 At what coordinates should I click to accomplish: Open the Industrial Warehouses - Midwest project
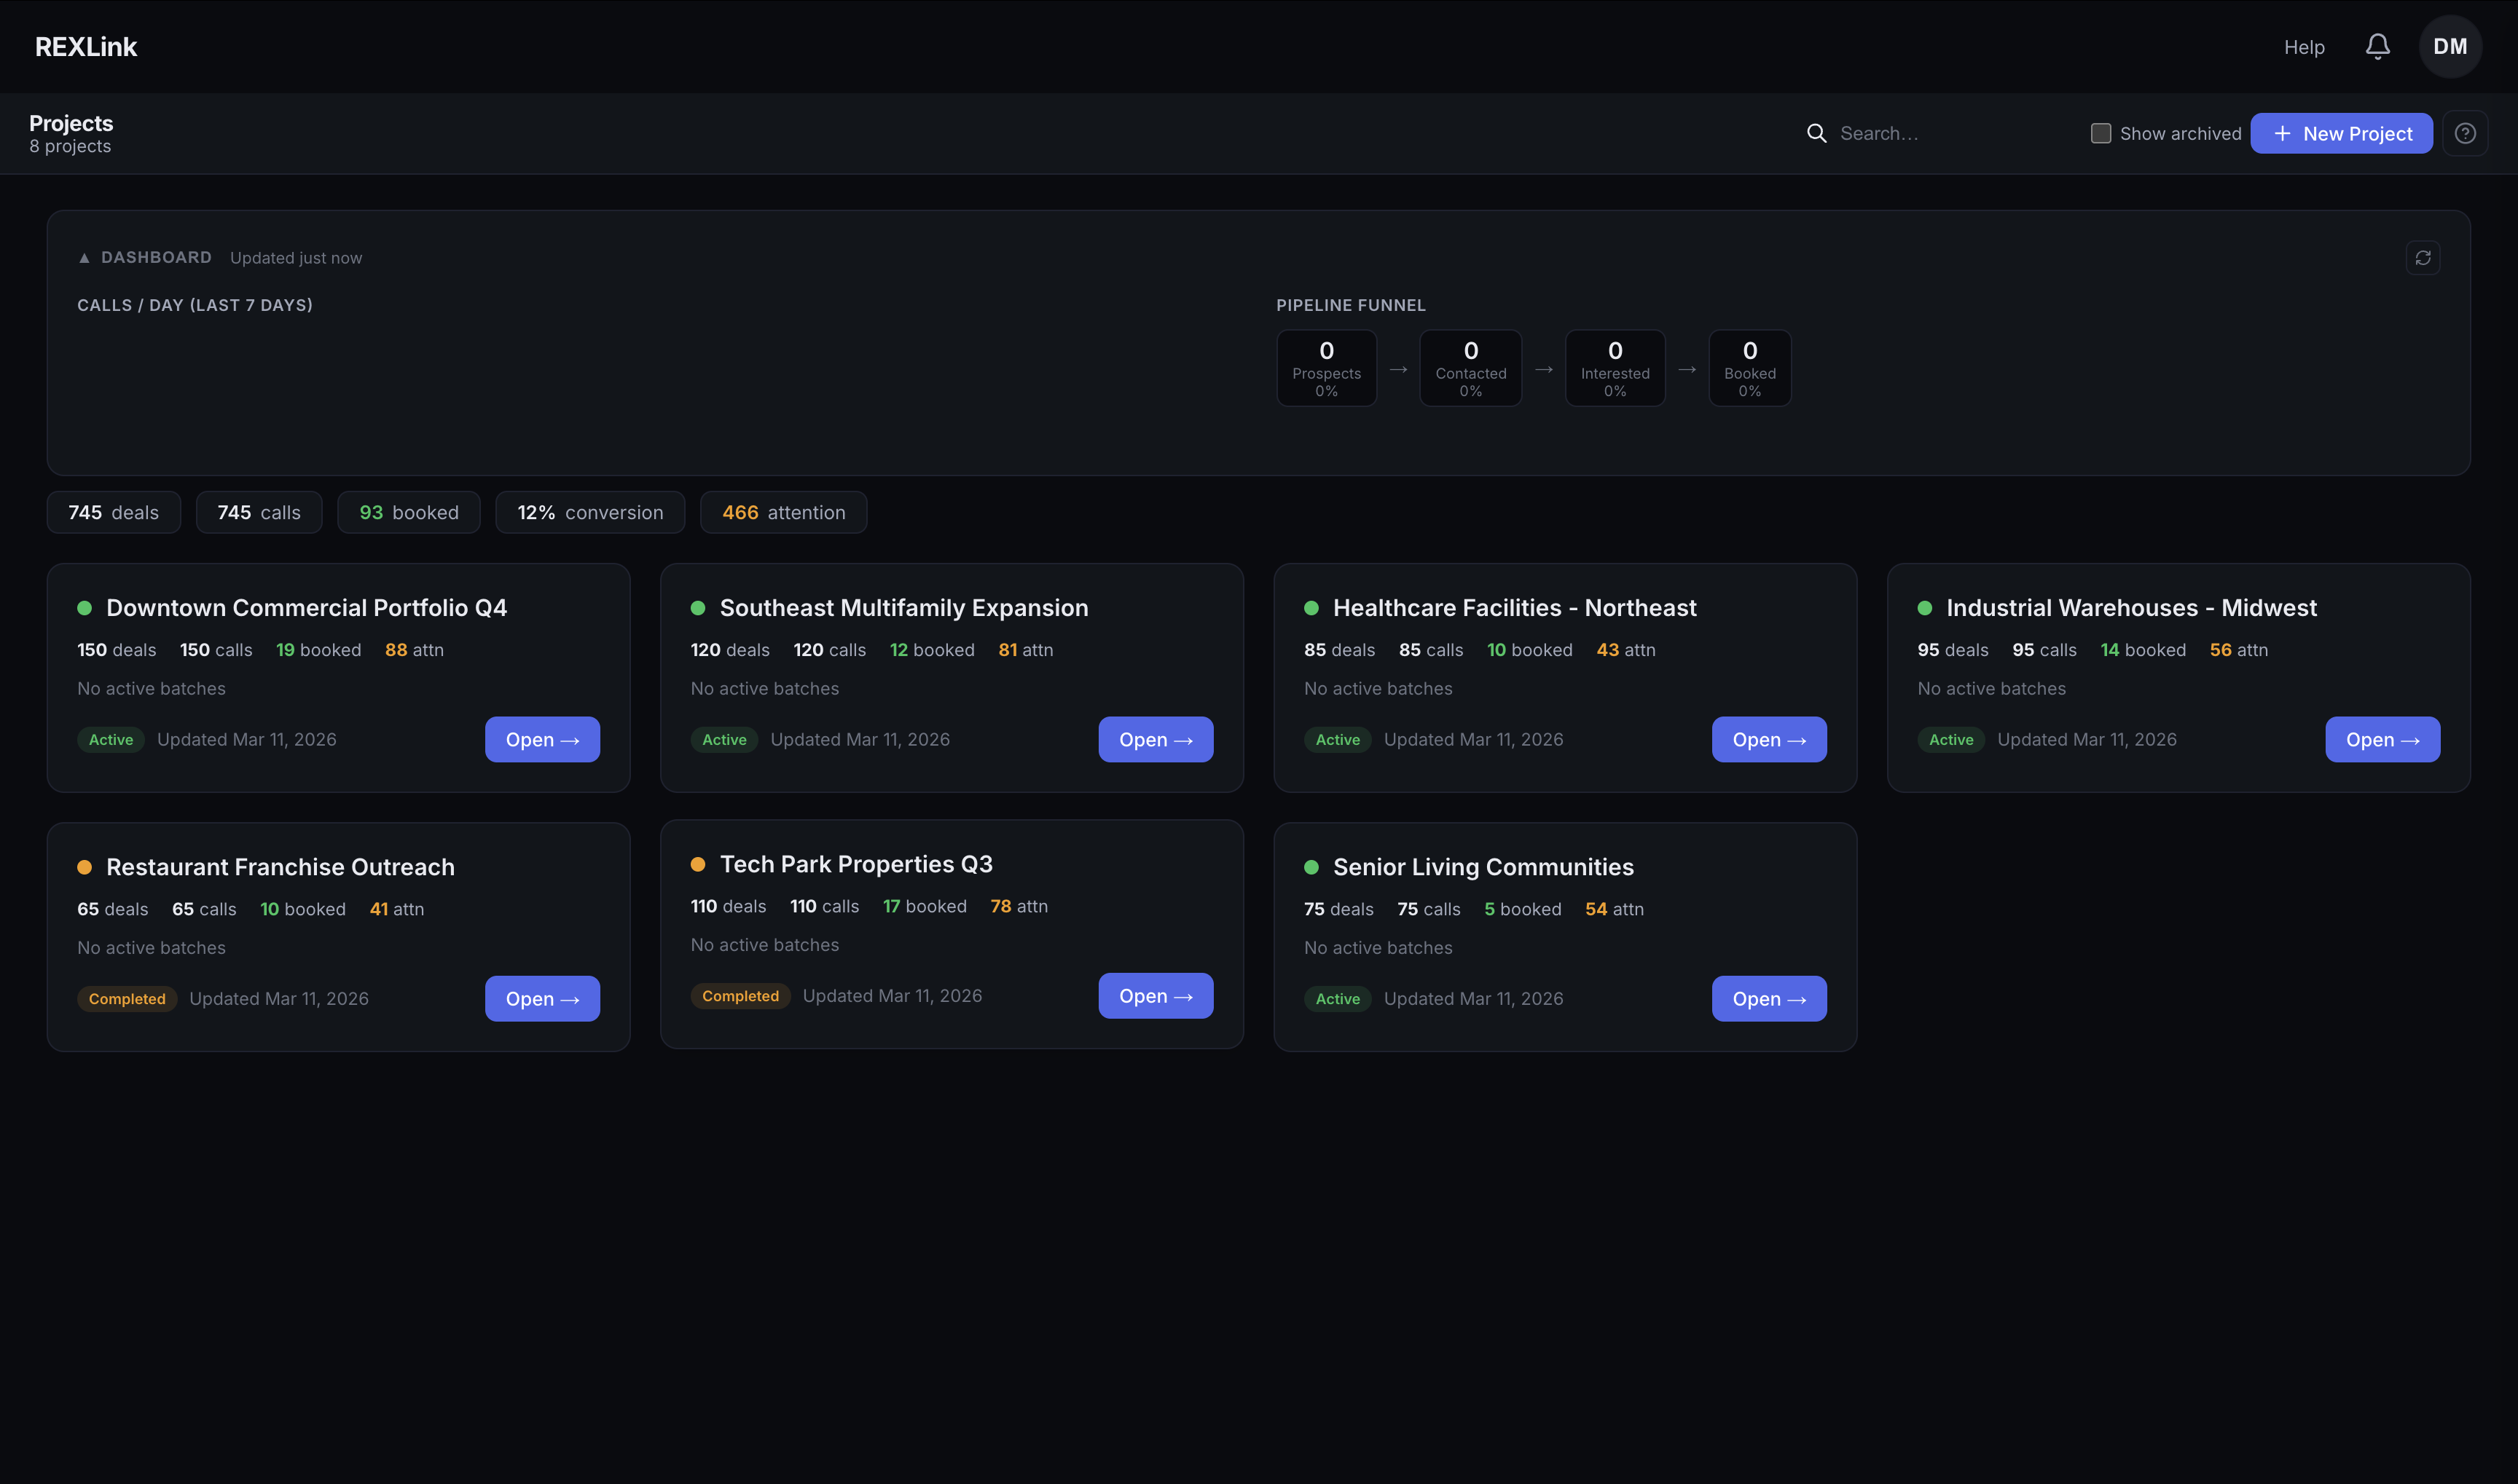tap(2383, 739)
